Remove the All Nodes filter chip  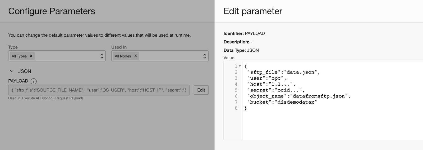[136, 56]
